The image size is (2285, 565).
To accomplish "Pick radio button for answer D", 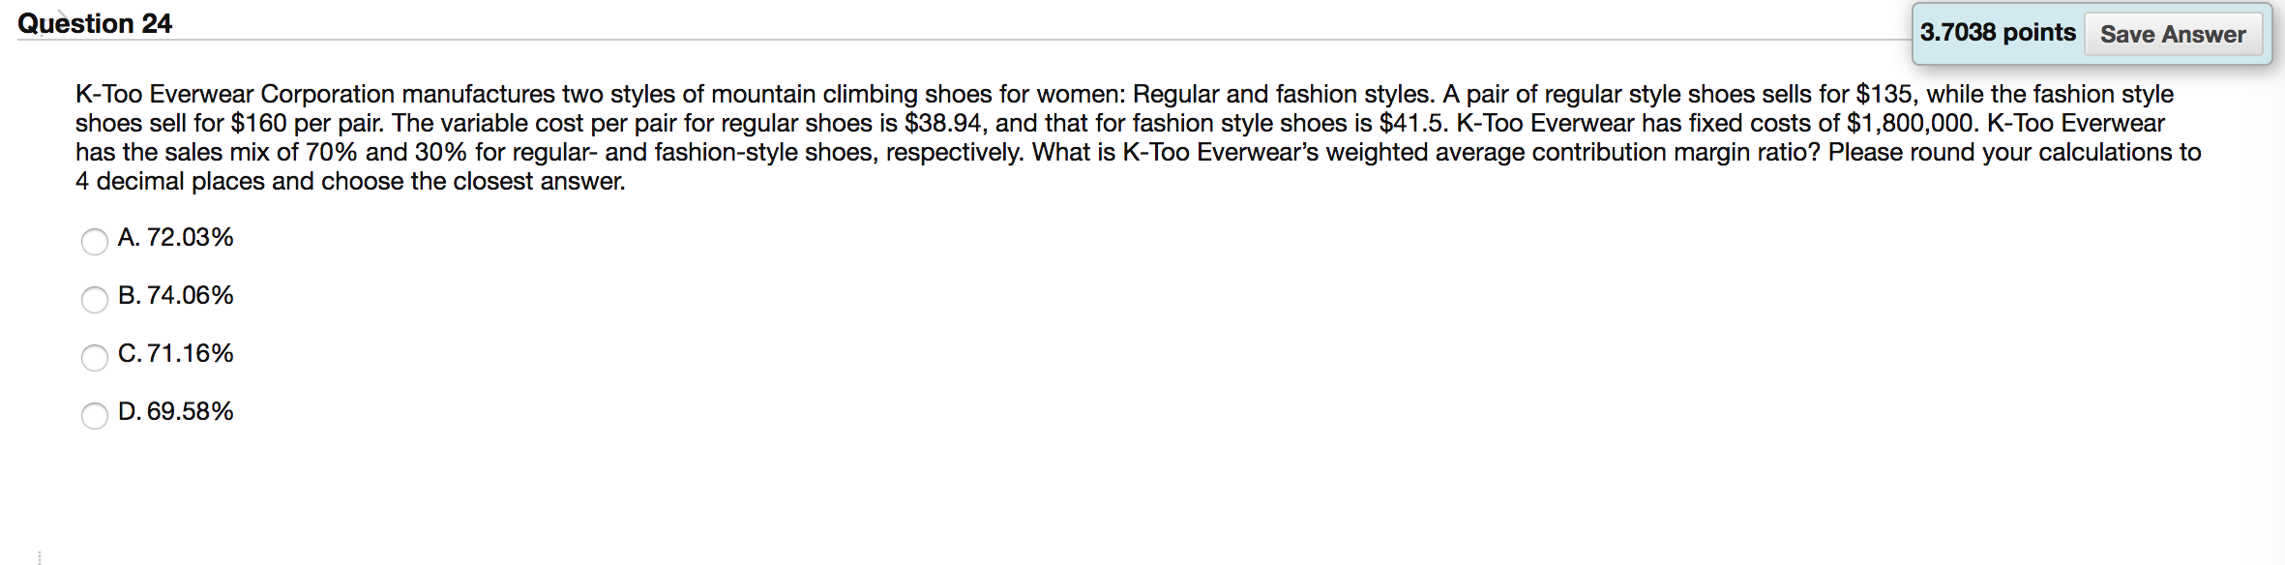I will coord(94,415).
